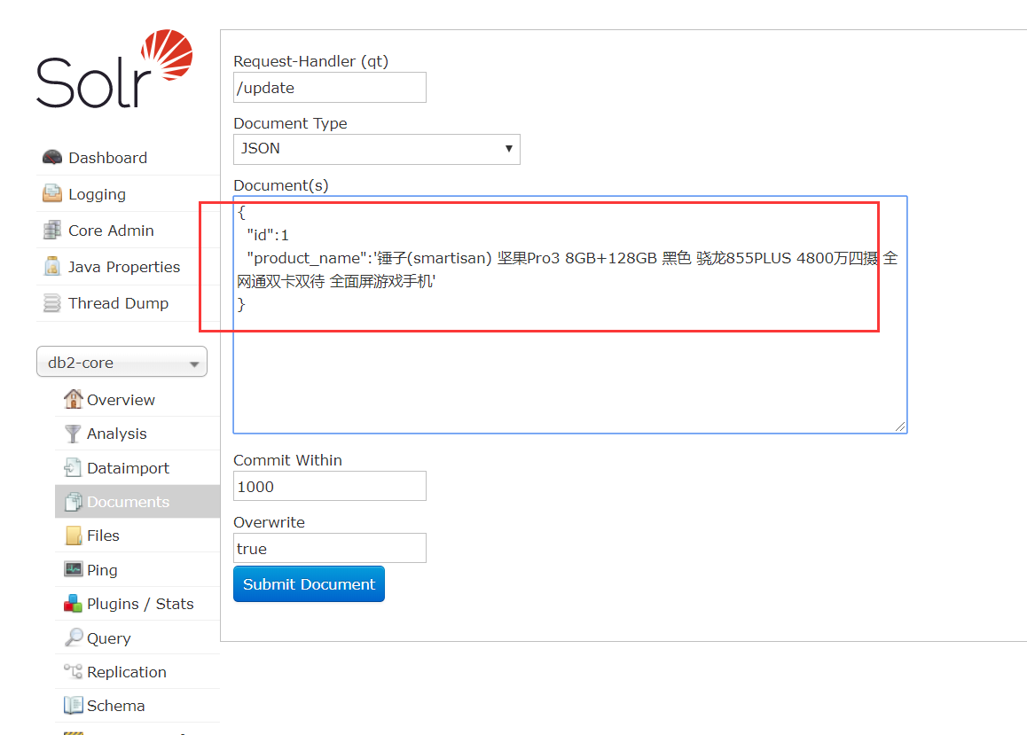Click the Document(s) label

(x=281, y=185)
